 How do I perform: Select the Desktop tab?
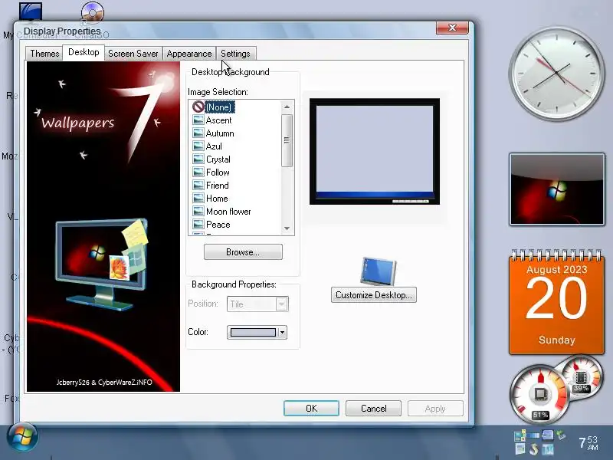pos(84,52)
